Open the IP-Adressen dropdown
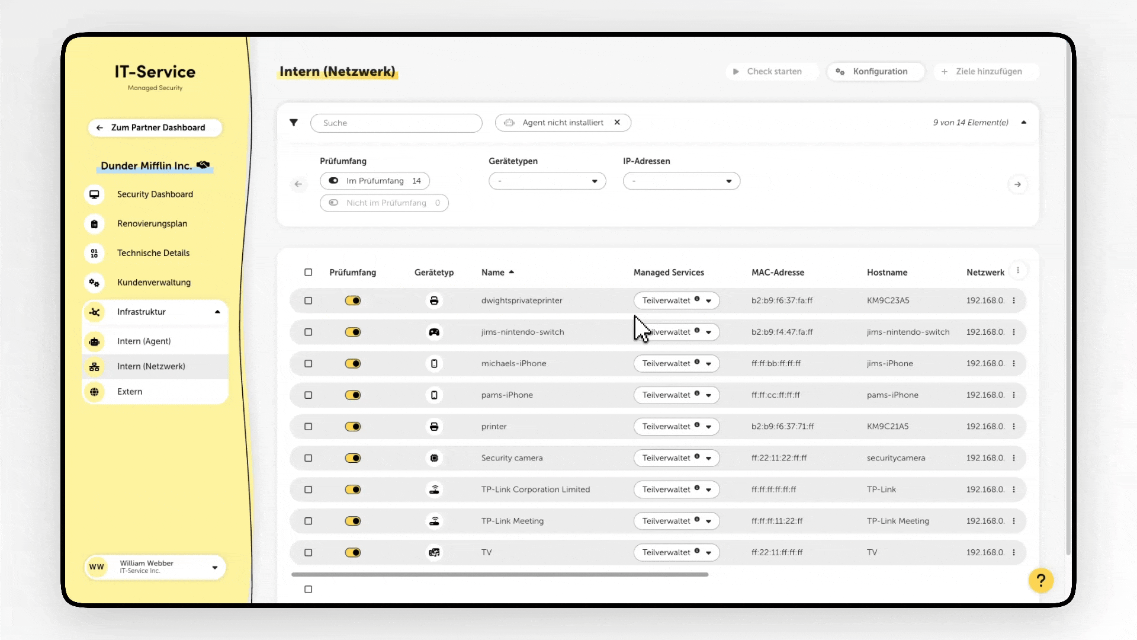 (681, 181)
